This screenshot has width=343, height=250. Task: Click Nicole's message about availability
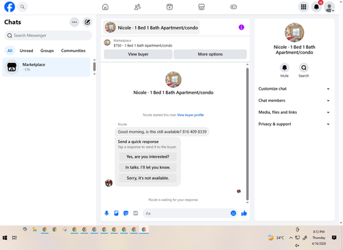coord(162,132)
